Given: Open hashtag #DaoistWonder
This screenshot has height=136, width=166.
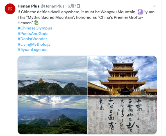Looking at the screenshot, I should [x=32, y=39].
